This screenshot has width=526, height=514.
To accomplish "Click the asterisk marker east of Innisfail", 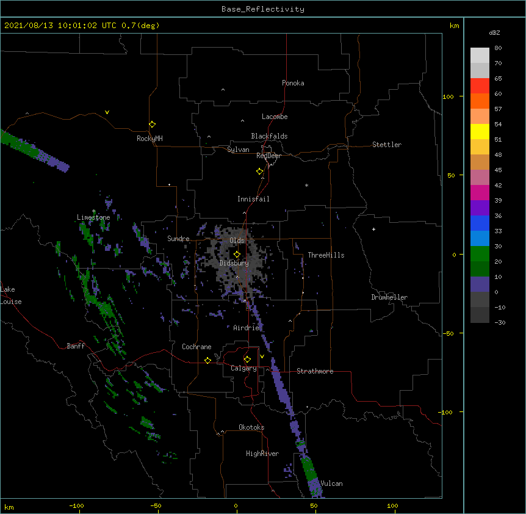I will [306, 185].
